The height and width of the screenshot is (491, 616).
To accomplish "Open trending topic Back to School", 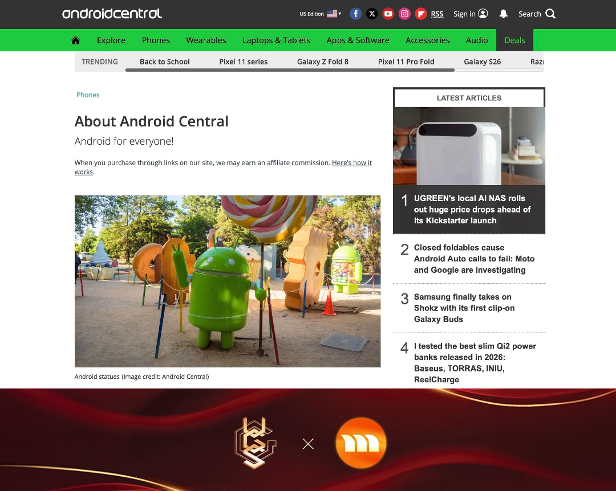I will pyautogui.click(x=165, y=62).
